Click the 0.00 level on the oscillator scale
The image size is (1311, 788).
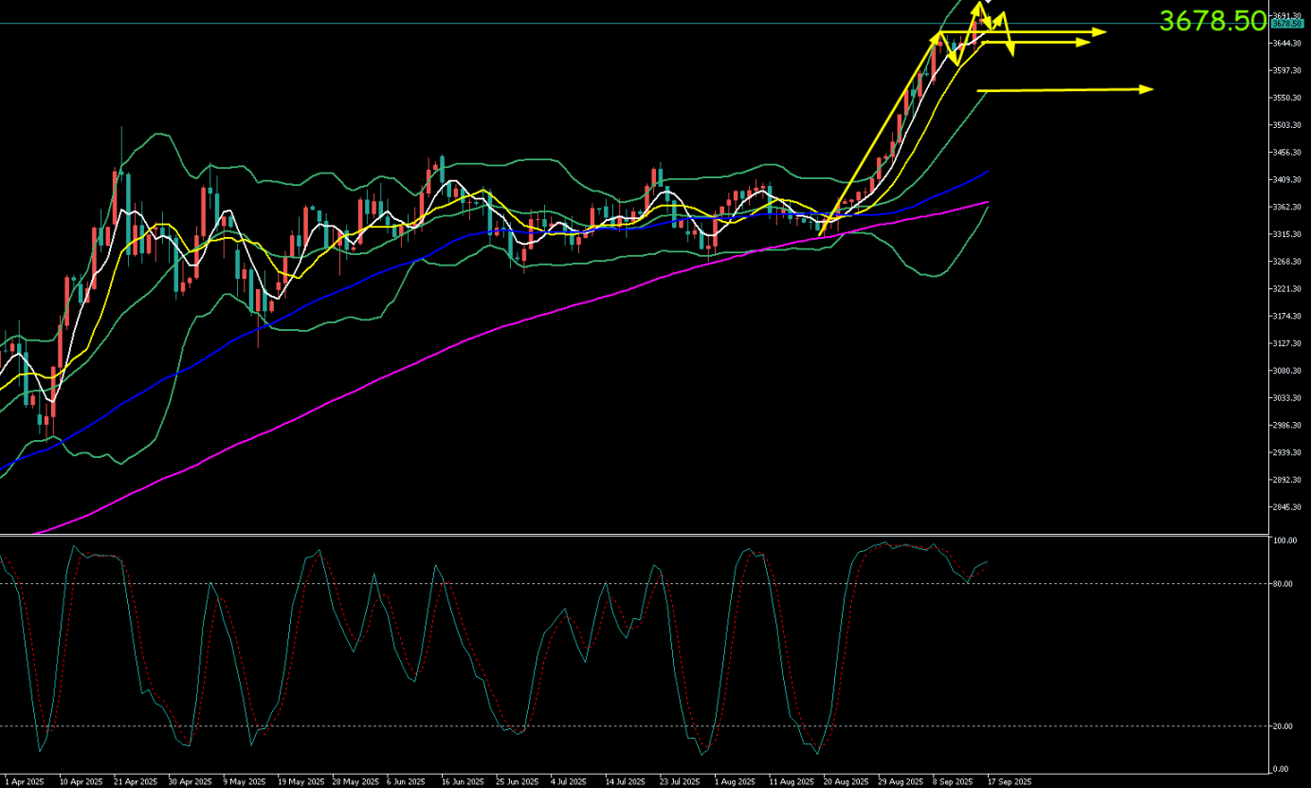coord(1282,769)
